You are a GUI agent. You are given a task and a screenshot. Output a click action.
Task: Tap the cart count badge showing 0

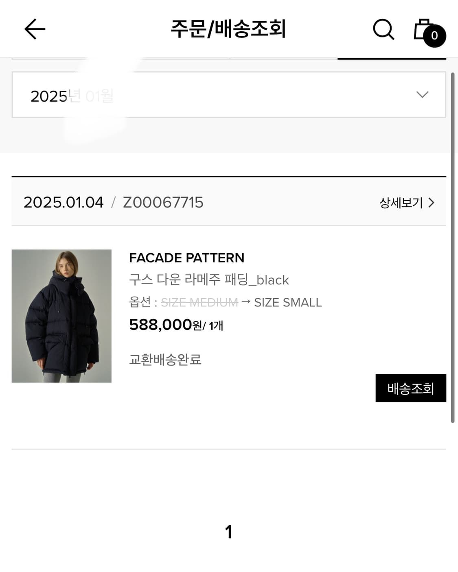(x=434, y=36)
